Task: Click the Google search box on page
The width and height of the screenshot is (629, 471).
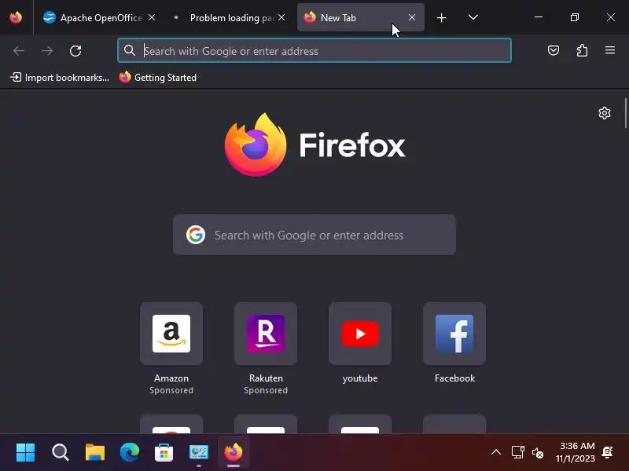Action: [314, 235]
